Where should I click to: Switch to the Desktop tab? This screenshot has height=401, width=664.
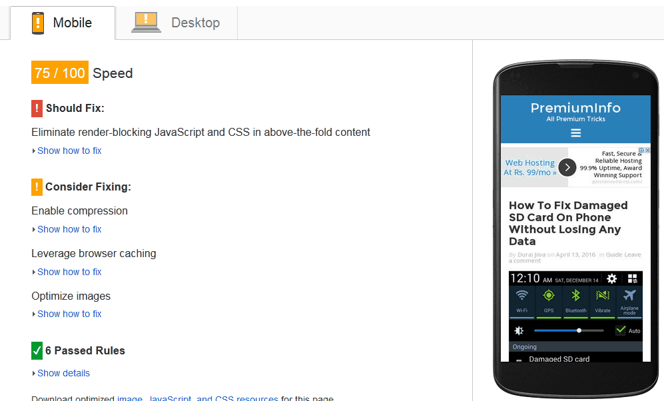[176, 23]
